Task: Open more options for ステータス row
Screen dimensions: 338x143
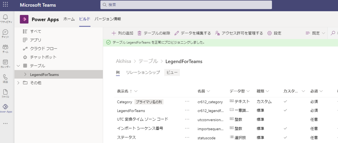Action: (x=187, y=137)
